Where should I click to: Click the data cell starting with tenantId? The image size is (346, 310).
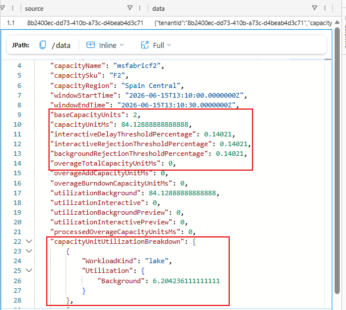[243, 23]
